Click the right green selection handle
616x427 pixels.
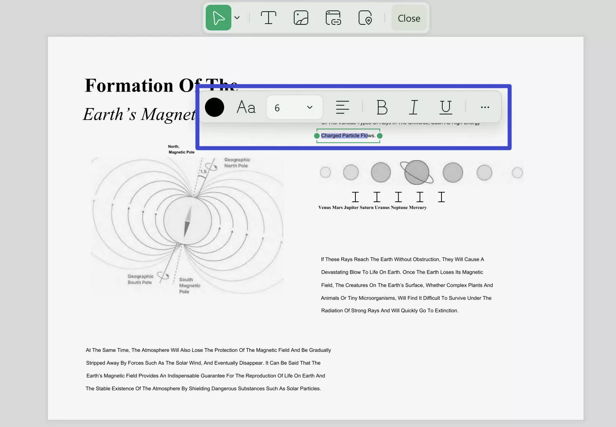pyautogui.click(x=380, y=136)
